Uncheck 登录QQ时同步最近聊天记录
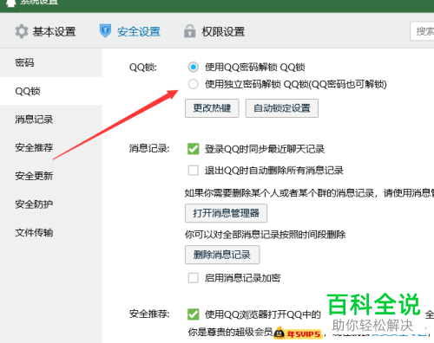Image resolution: width=434 pixels, height=343 pixels. [x=194, y=149]
